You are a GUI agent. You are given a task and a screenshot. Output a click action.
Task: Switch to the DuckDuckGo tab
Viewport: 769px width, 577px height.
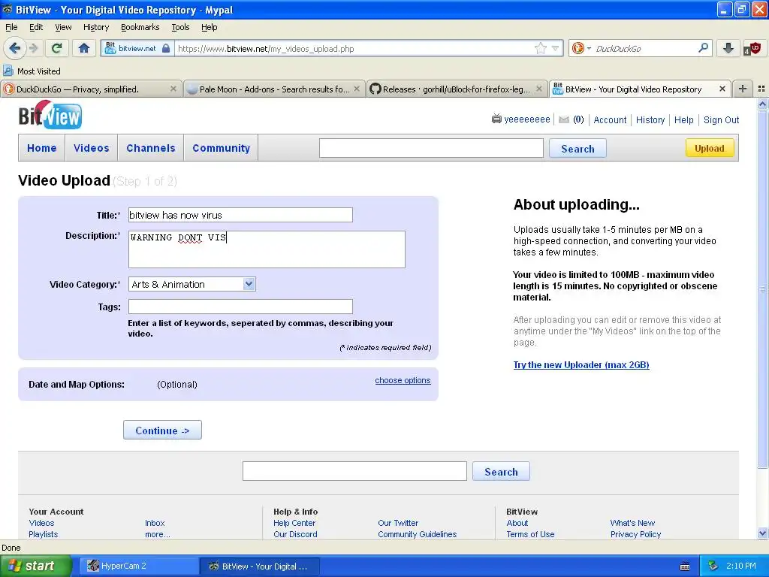[x=91, y=89]
